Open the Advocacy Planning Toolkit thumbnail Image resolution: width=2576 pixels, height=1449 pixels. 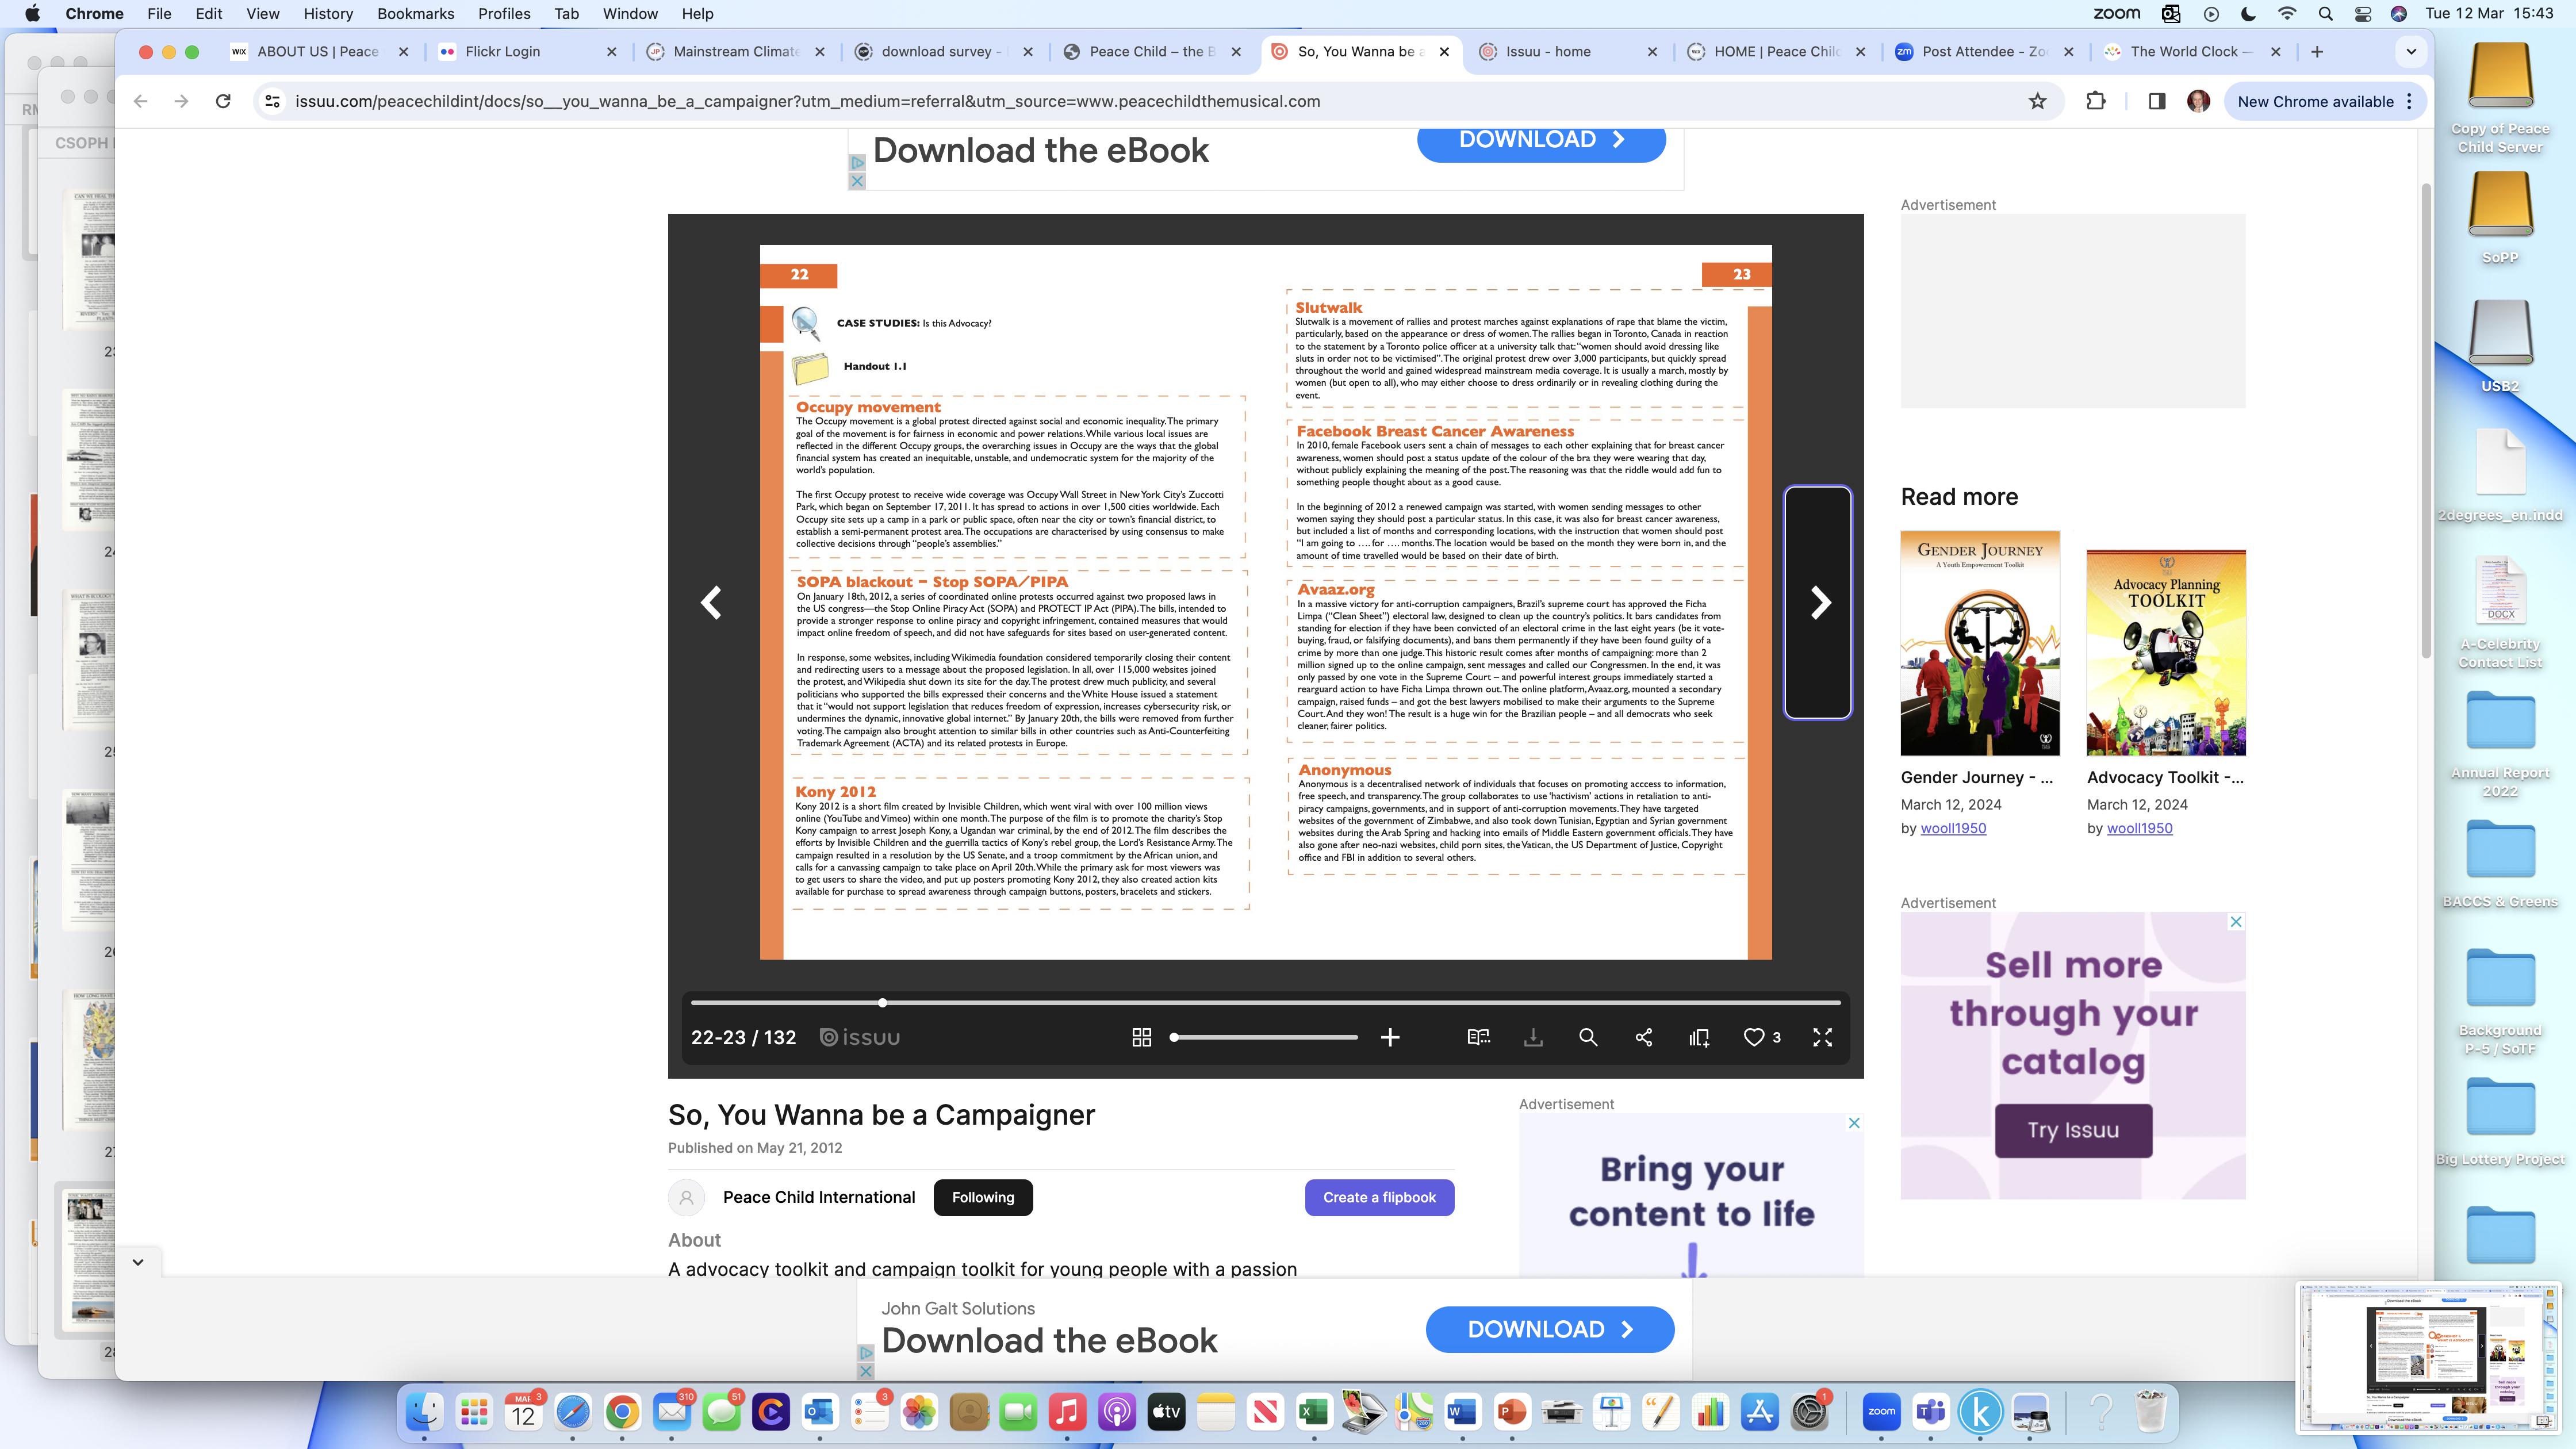(2166, 652)
